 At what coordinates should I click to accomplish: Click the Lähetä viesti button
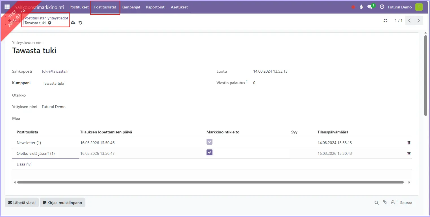click(x=22, y=202)
